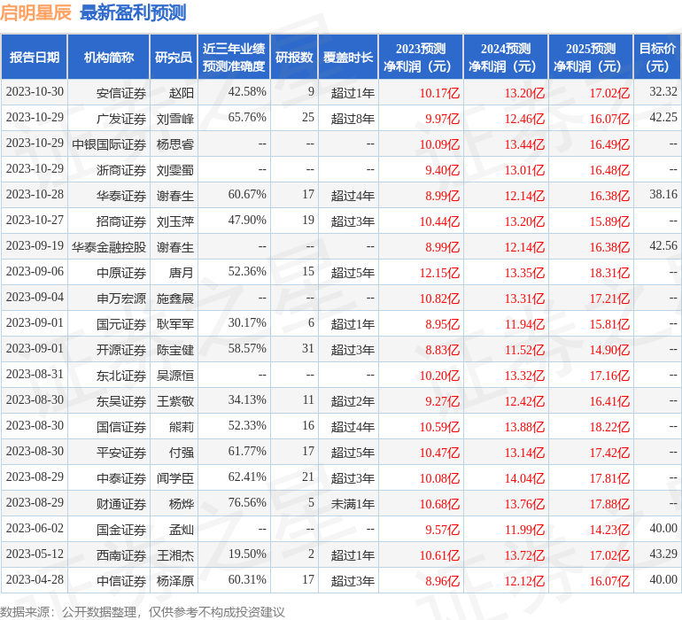Select the 机构简称 column header
The width and height of the screenshot is (682, 620).
pyautogui.click(x=109, y=57)
